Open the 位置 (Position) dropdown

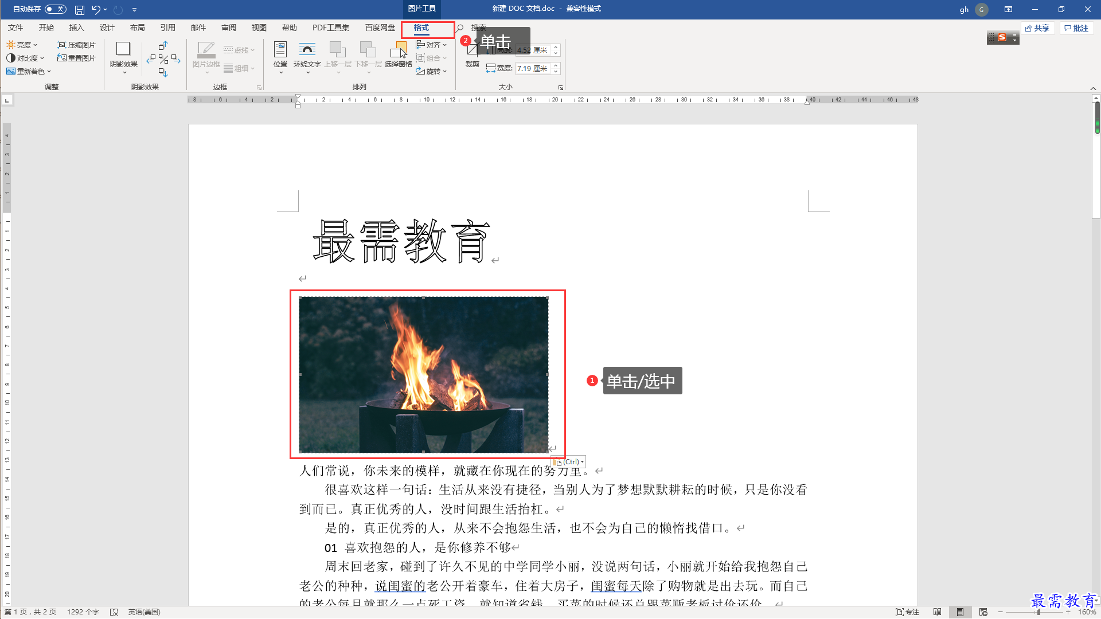[x=280, y=57]
